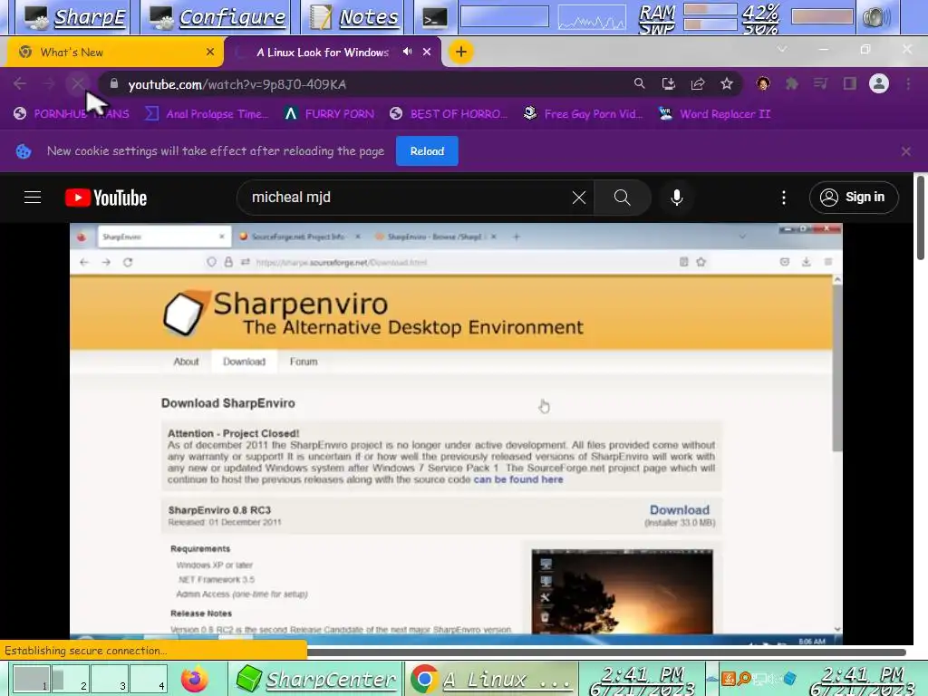
Task: Switch to A Linux Look for Windows tab
Action: [323, 52]
